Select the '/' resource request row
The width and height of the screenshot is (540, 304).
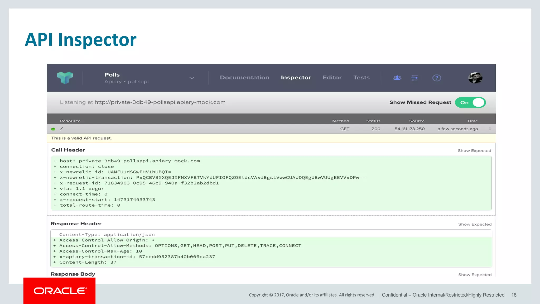(x=271, y=129)
